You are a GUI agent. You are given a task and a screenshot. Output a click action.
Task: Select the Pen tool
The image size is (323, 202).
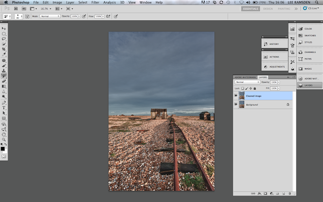coord(4,103)
